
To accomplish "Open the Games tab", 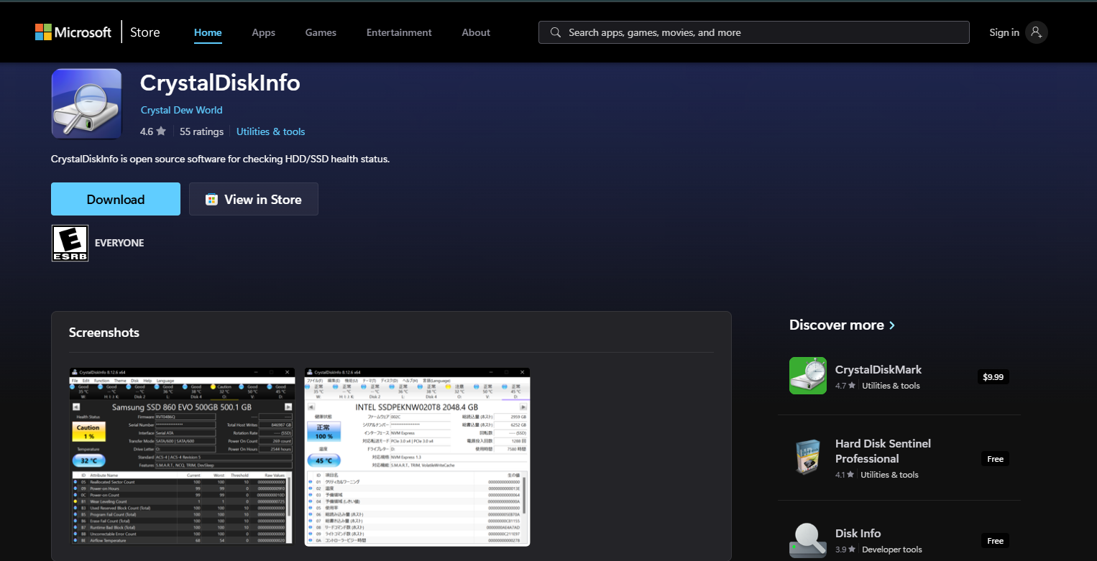I will [x=321, y=32].
